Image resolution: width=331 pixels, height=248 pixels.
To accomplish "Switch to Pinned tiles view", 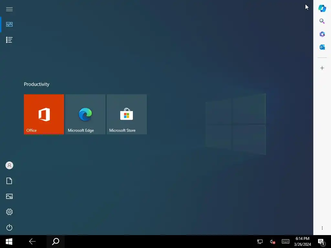I will click(9, 24).
